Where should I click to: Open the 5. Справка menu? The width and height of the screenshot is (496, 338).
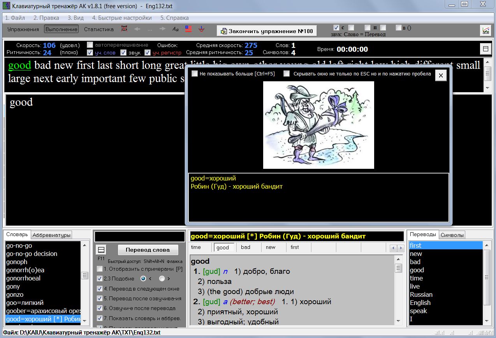(x=174, y=18)
